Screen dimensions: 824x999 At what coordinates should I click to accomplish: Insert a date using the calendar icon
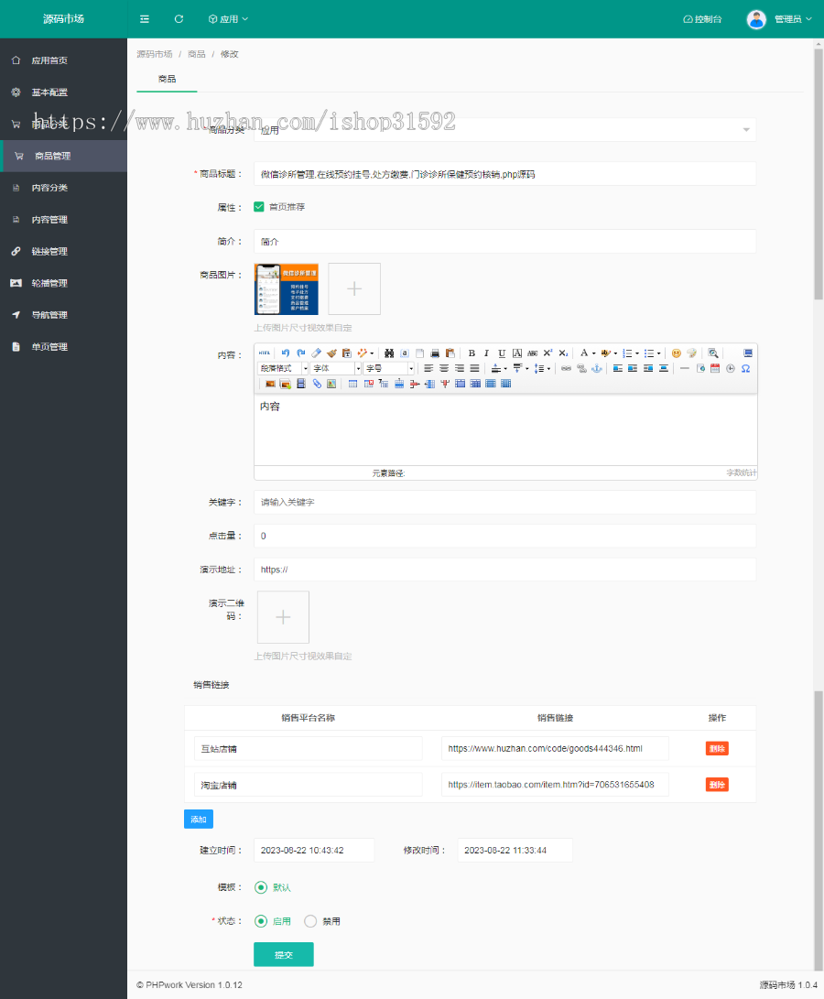click(x=715, y=368)
